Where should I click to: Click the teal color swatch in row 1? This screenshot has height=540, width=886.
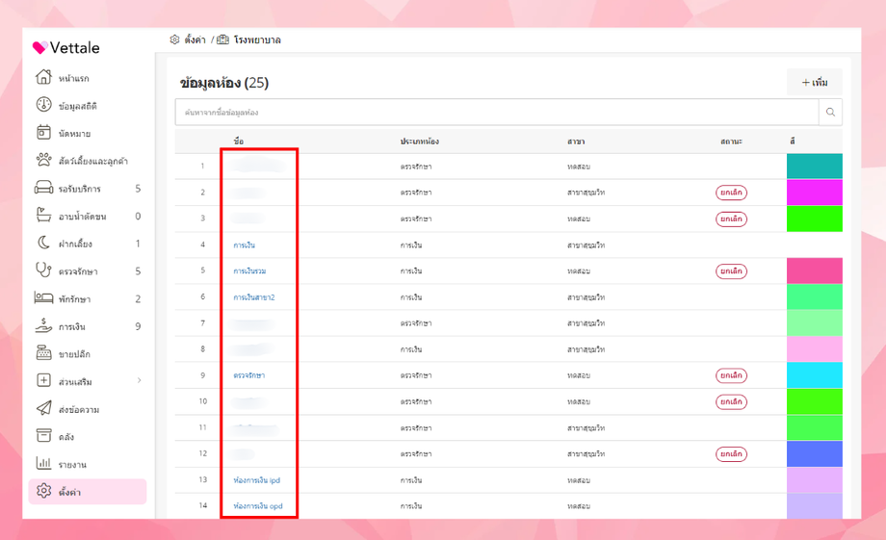(x=814, y=167)
